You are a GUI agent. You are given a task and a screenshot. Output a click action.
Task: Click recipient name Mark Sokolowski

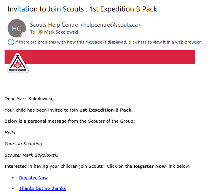point(61,32)
